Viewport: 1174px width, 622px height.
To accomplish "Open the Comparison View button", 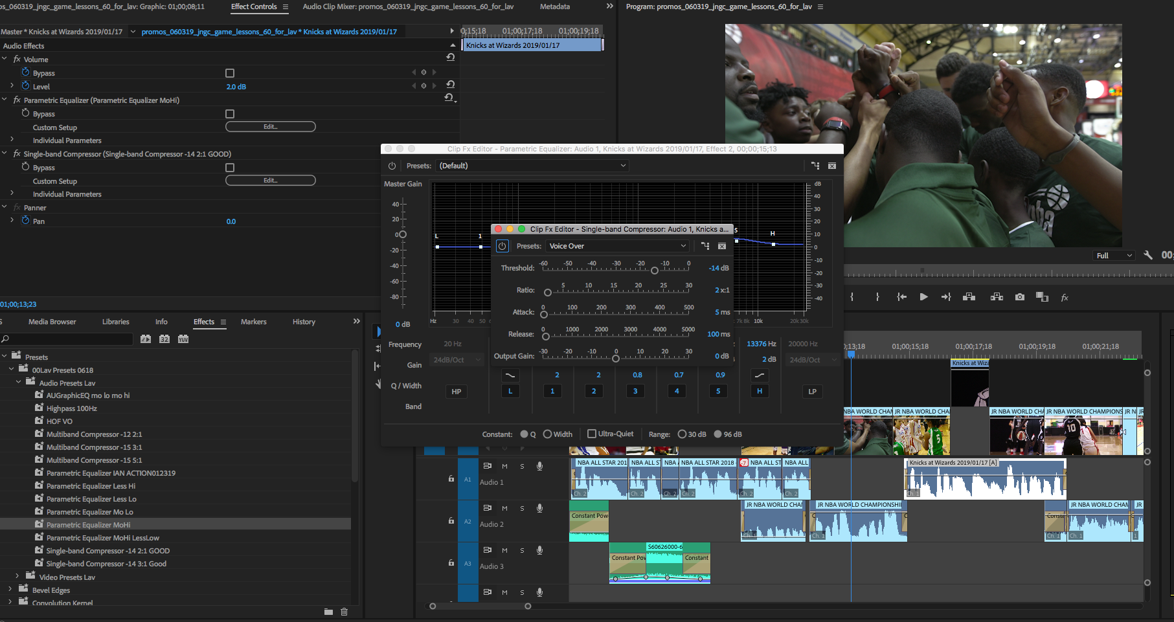I will pyautogui.click(x=1042, y=297).
